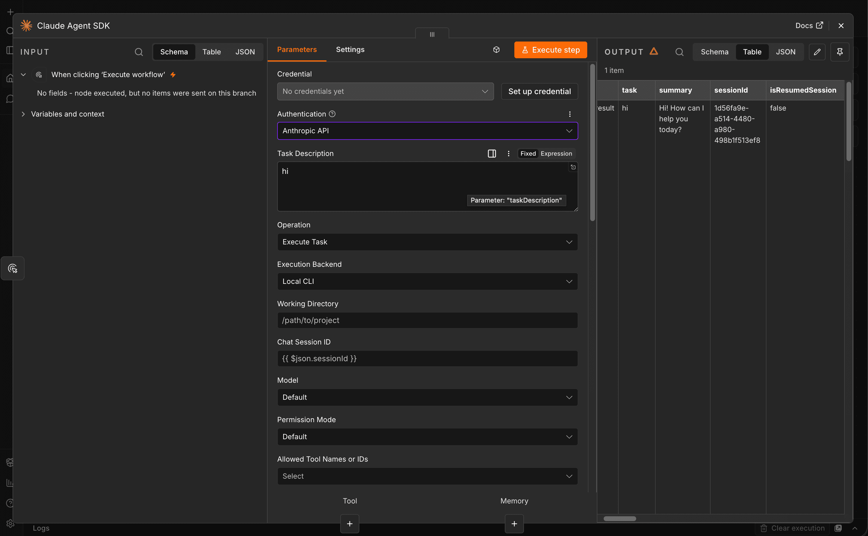868x536 pixels.
Task: Click the cube icon beside Execute step
Action: pyautogui.click(x=496, y=50)
